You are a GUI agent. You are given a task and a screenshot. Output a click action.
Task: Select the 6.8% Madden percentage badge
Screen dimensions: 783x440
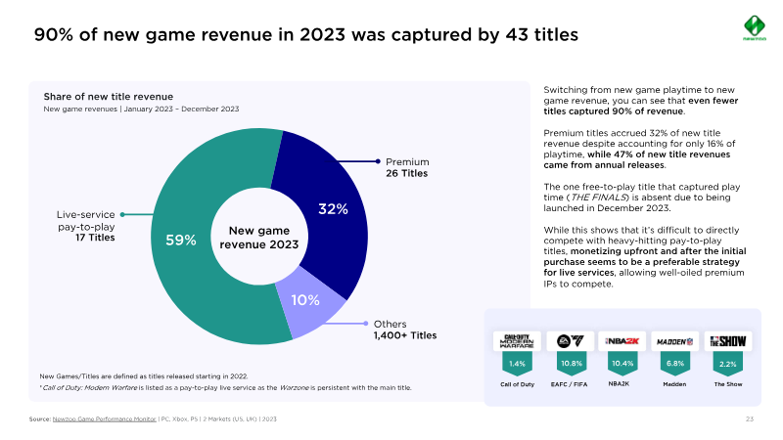(673, 363)
